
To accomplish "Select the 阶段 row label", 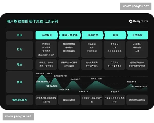I will [x=20, y=35].
